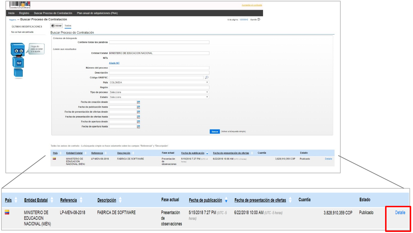This screenshot has width=413, height=233.
Task: Click Presentación de observaciones in the magnified row
Action: coord(171,218)
